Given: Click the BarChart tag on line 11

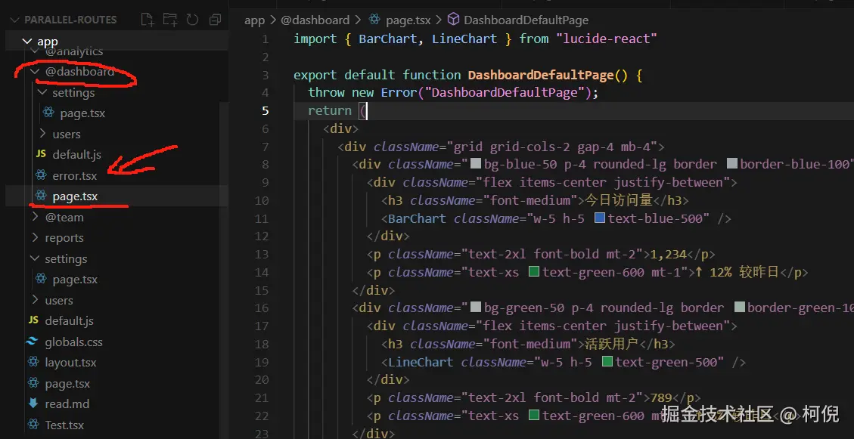Looking at the screenshot, I should point(417,218).
